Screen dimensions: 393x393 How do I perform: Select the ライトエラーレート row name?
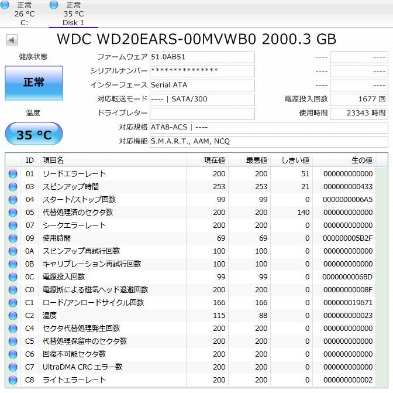pyautogui.click(x=74, y=380)
